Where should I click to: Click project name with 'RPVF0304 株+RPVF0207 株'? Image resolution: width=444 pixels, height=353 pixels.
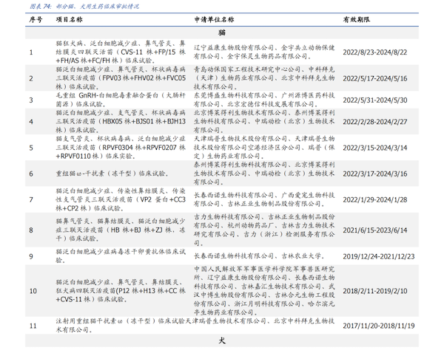[x=121, y=148]
